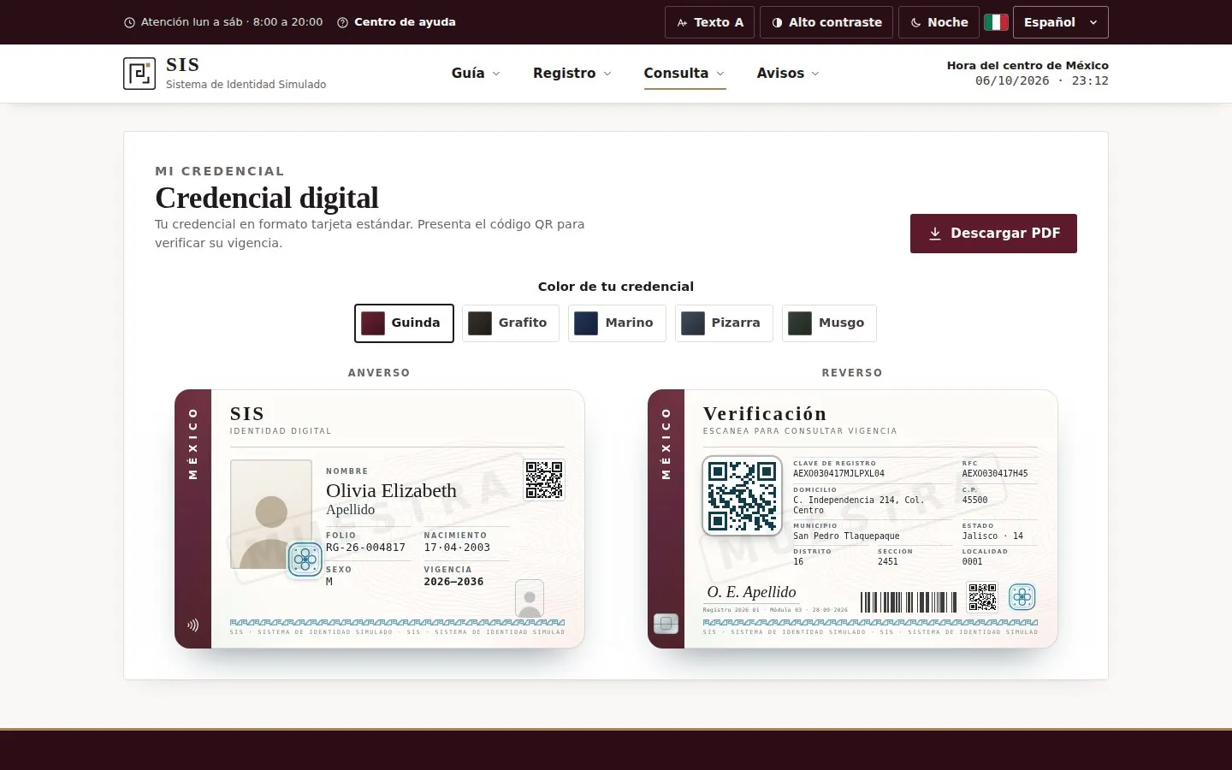Expand the Consulta menu chevron
The image size is (1232, 770).
coord(720,74)
